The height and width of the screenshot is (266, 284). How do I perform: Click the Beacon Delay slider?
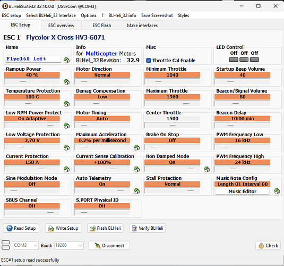click(243, 125)
